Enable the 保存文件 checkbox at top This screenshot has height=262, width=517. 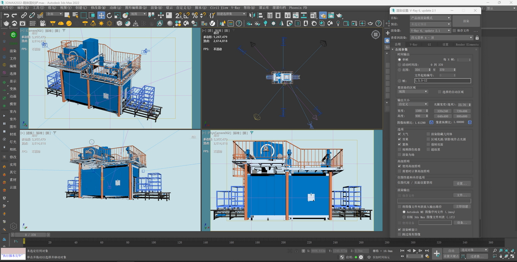point(454,31)
